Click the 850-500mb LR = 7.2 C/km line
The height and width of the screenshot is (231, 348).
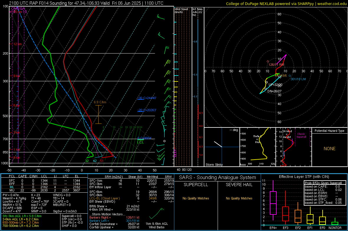point(21,222)
